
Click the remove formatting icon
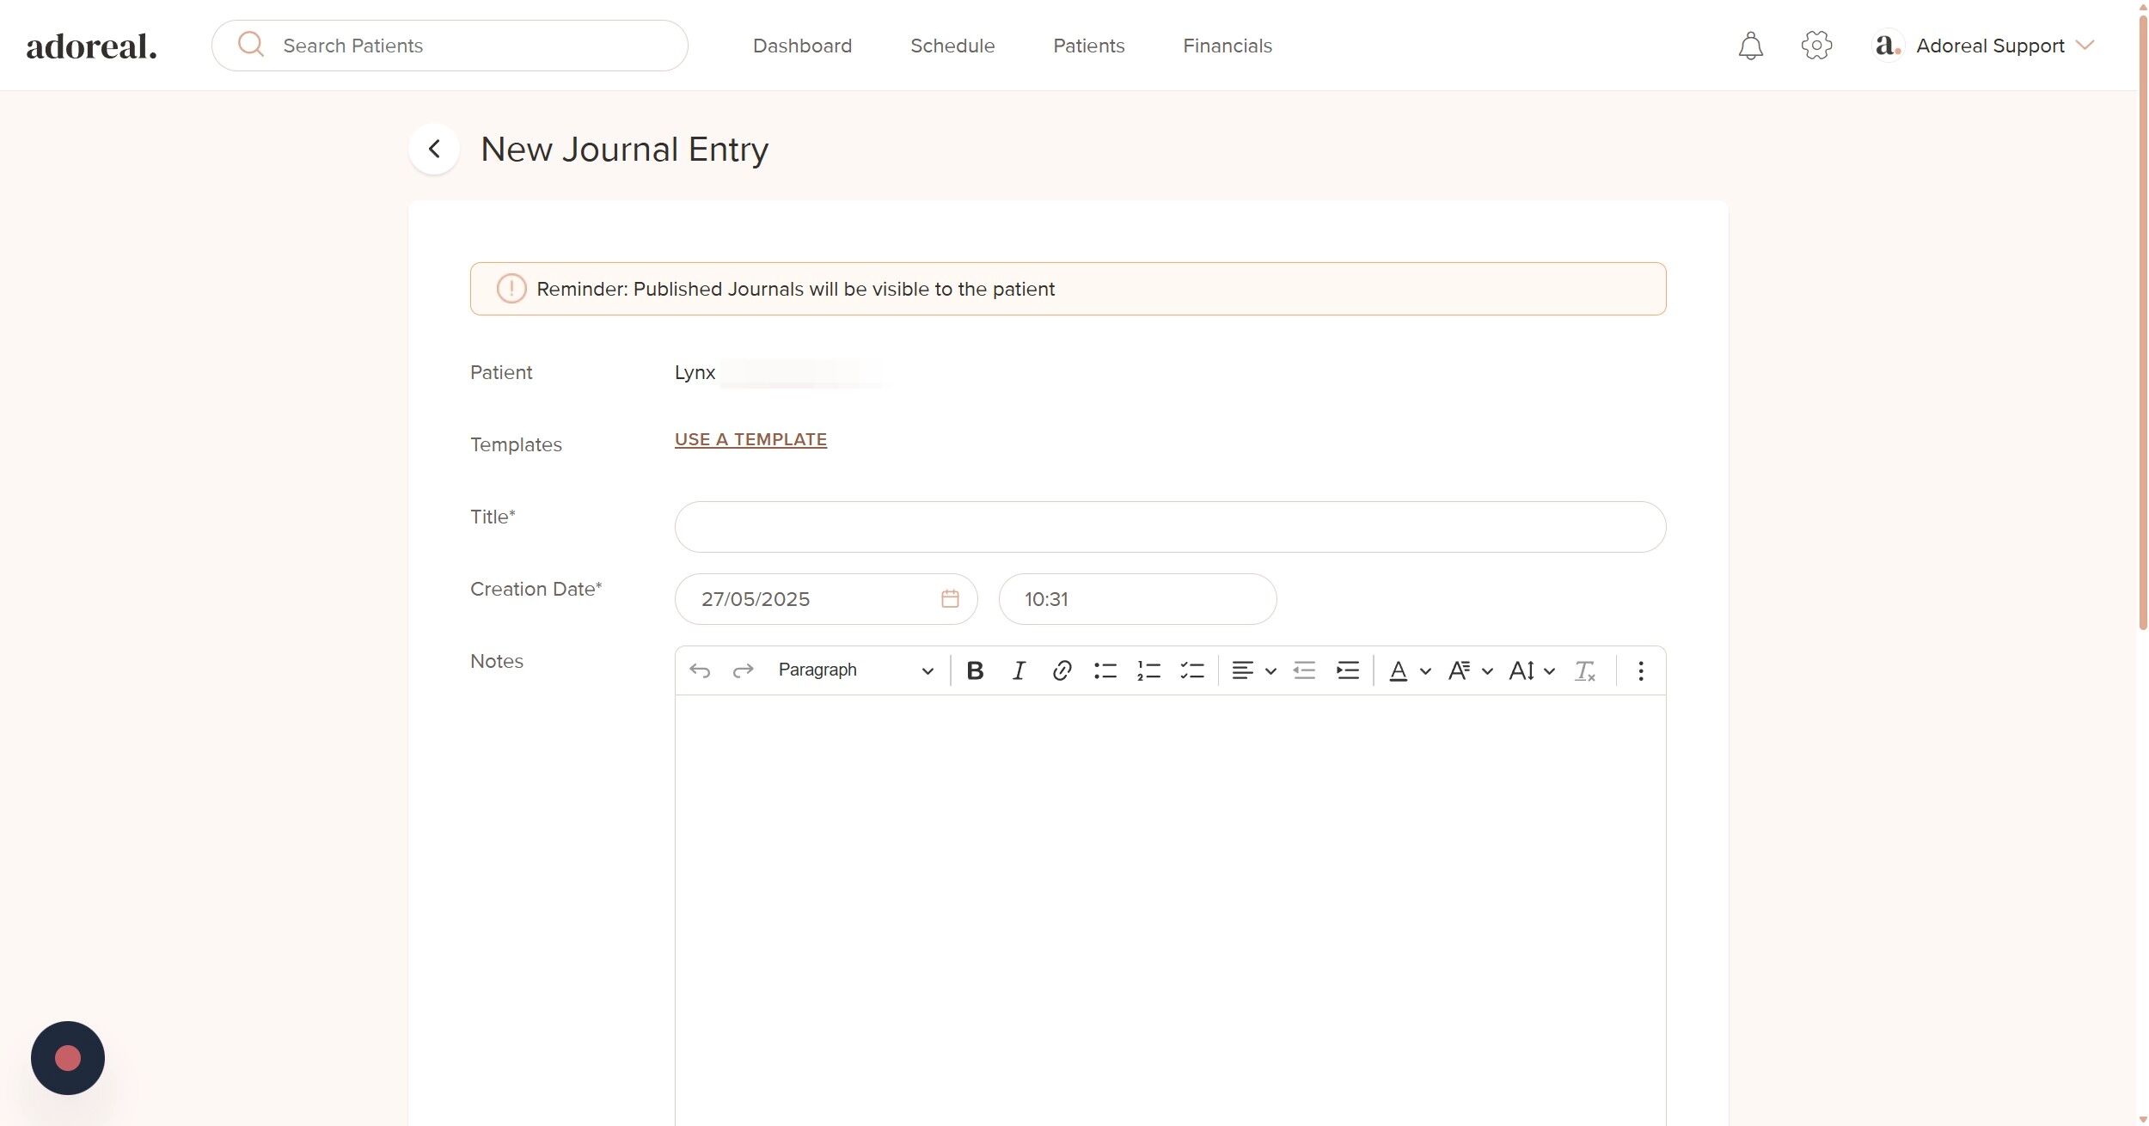[x=1584, y=670]
